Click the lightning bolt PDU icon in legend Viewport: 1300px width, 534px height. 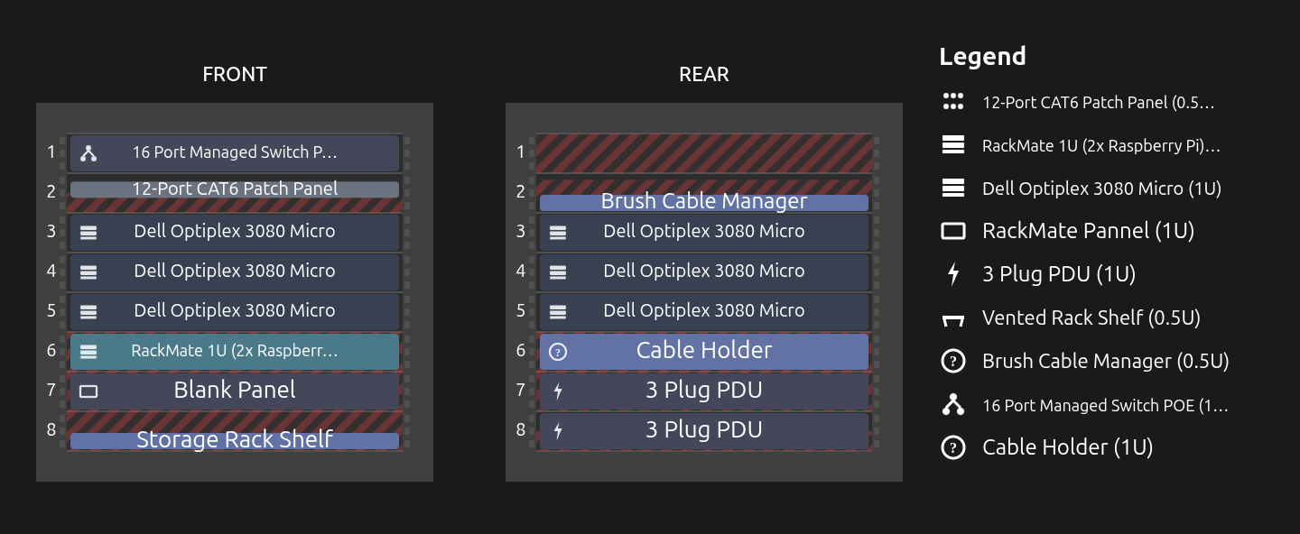point(953,274)
